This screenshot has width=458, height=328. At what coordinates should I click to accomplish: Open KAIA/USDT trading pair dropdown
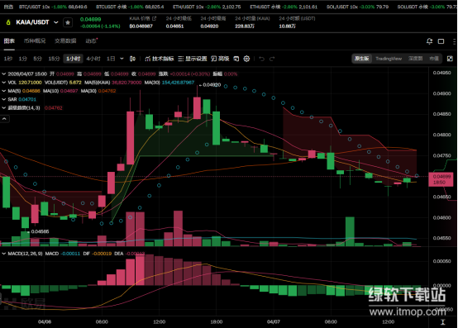tap(56, 22)
